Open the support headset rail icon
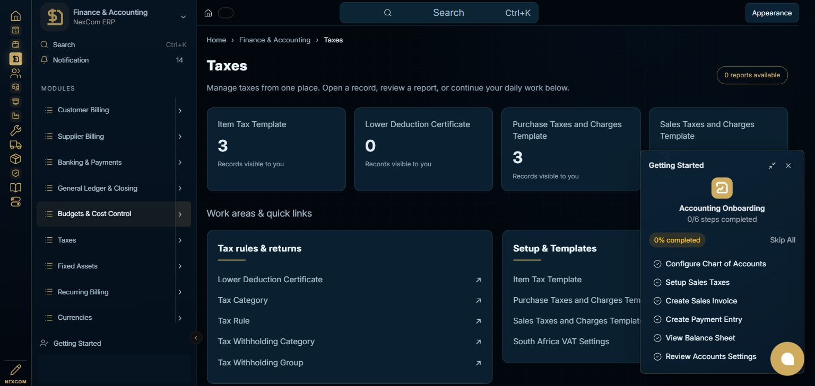The width and height of the screenshot is (815, 386). 15,87
